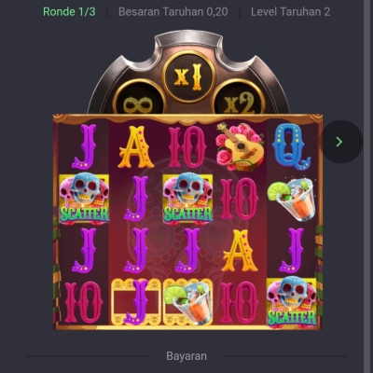Click the Level Taruhan 2 label
373x373 pixels.
point(290,12)
